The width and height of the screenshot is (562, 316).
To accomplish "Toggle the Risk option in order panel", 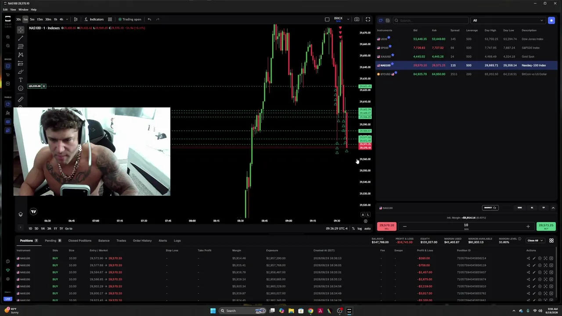I will 519,208.
